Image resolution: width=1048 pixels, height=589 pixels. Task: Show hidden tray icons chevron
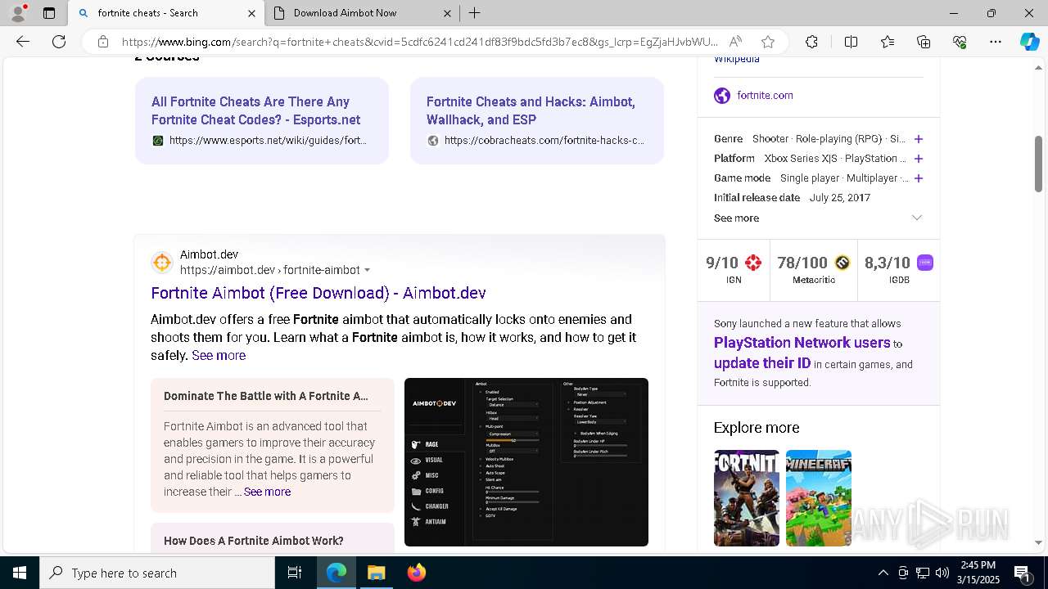point(883,573)
